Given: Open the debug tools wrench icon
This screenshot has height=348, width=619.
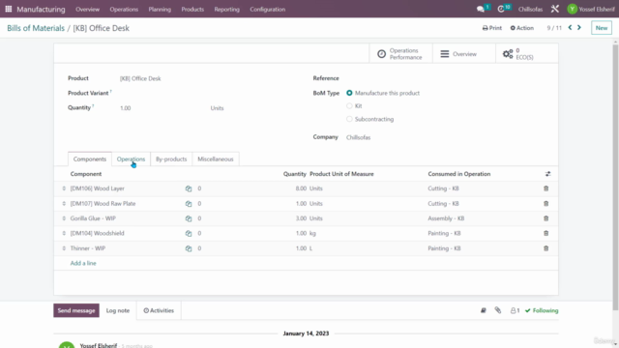Looking at the screenshot, I should point(554,9).
